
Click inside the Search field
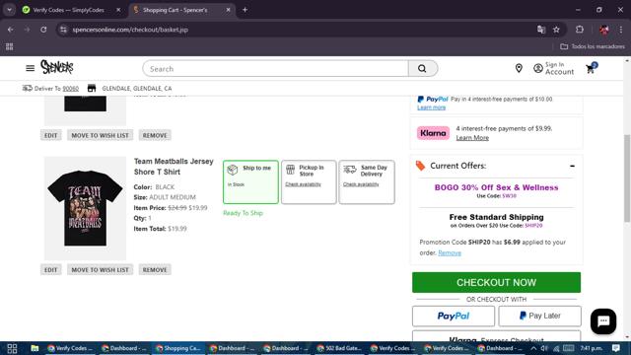[x=276, y=69]
